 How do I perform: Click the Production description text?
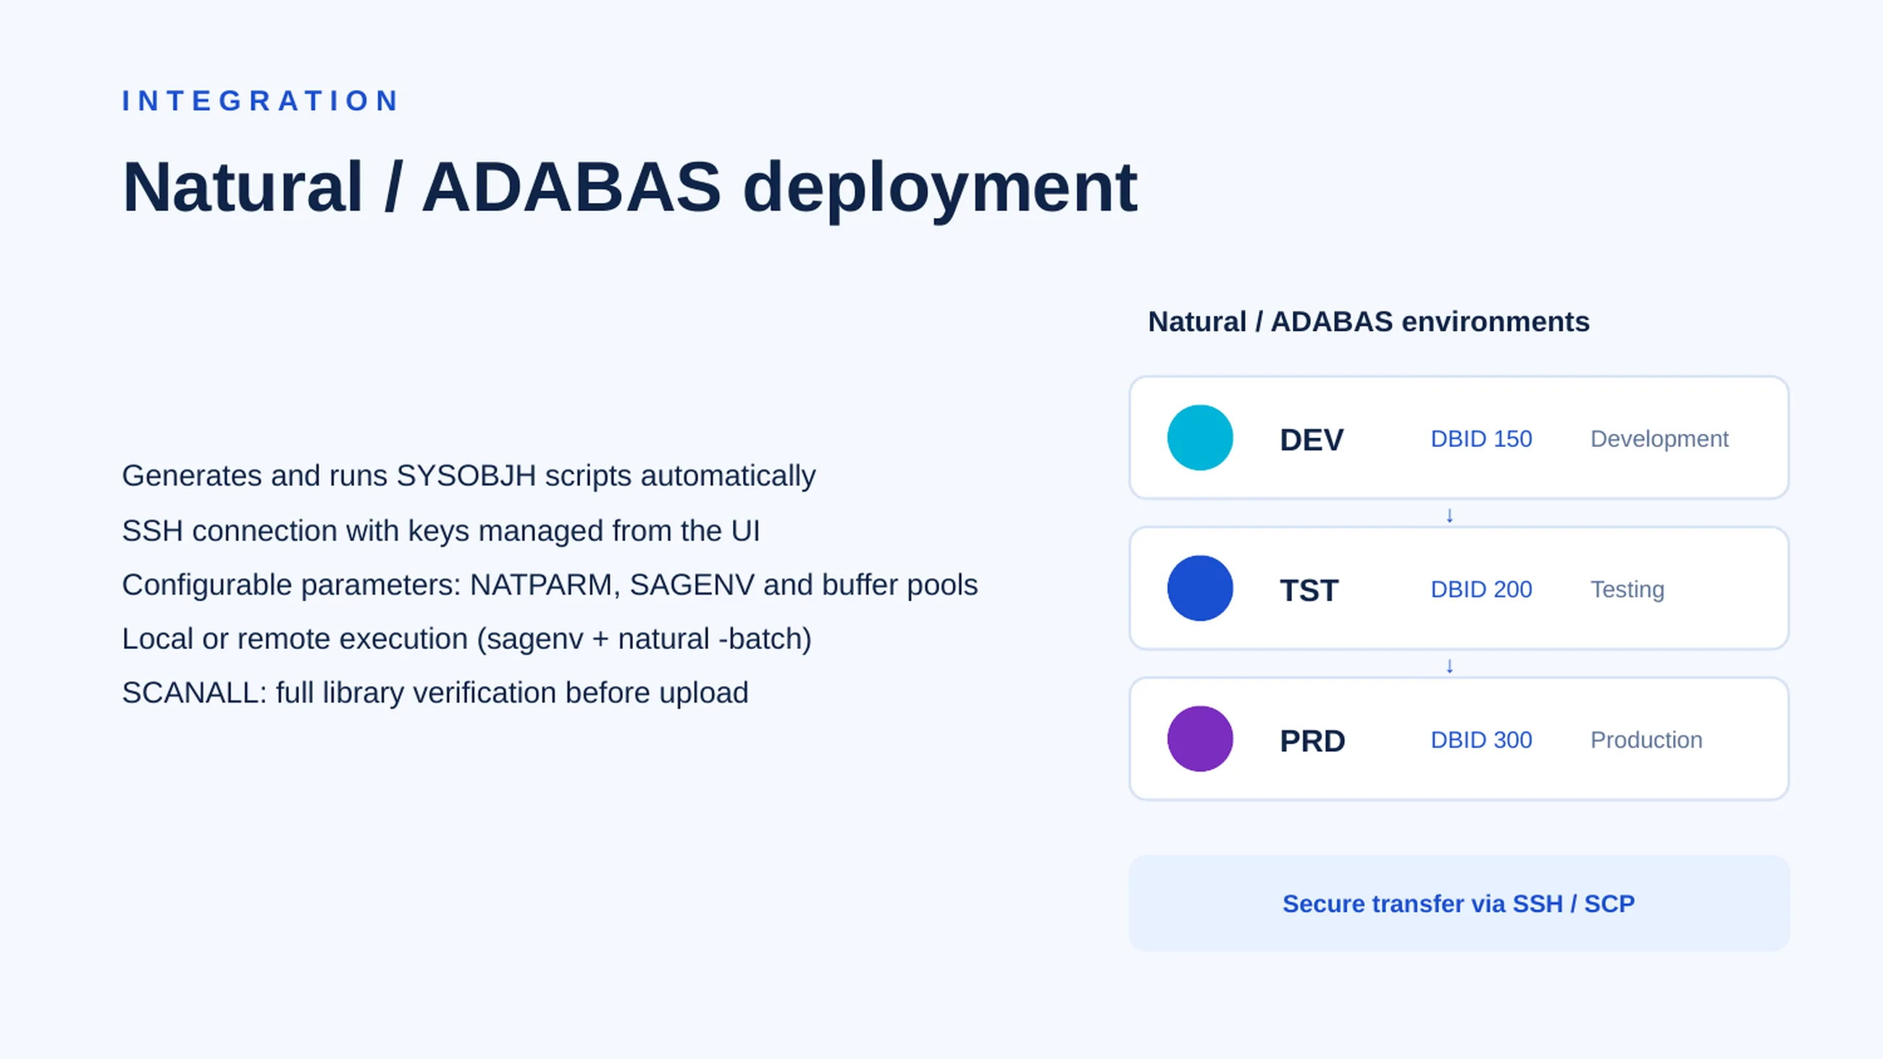1646,740
